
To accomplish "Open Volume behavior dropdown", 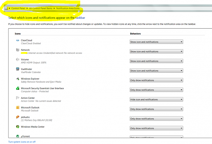I will pyautogui.click(x=156, y=61).
